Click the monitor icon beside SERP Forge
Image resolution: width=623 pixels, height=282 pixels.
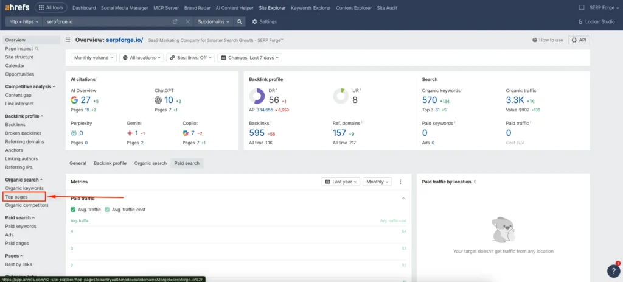[x=582, y=7]
